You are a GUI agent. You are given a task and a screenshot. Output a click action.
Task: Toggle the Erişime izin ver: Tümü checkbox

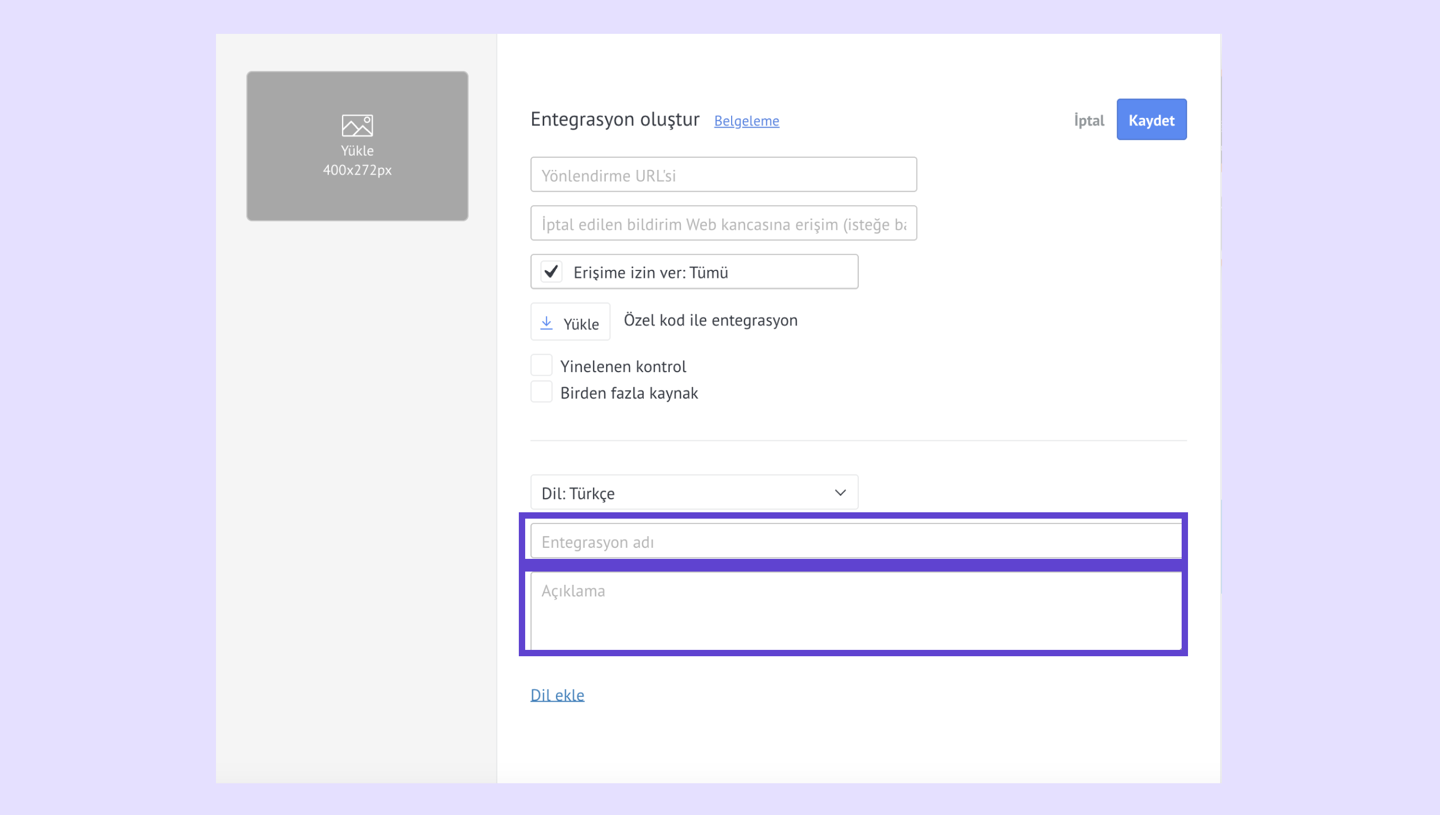[x=552, y=272]
